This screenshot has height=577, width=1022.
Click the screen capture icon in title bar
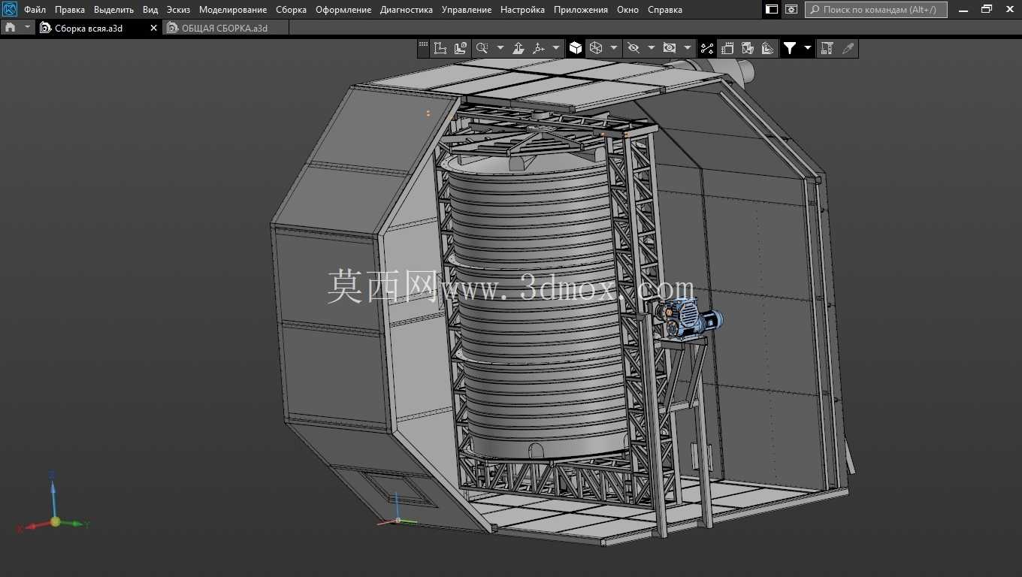click(x=791, y=10)
